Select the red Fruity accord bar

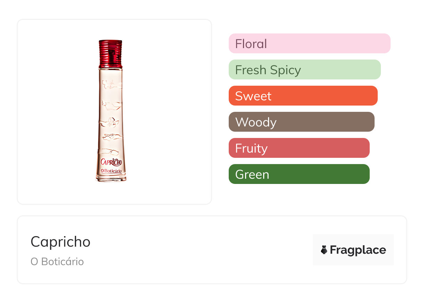[299, 148]
